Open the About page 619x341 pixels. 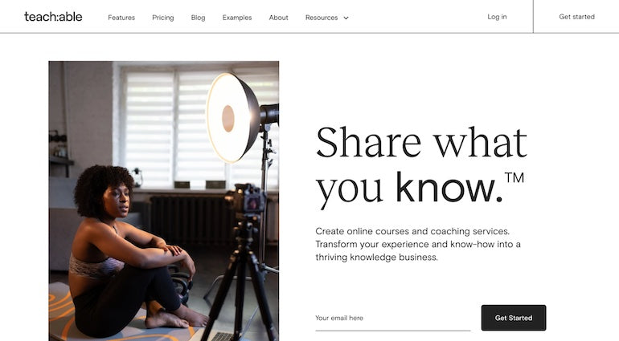278,18
